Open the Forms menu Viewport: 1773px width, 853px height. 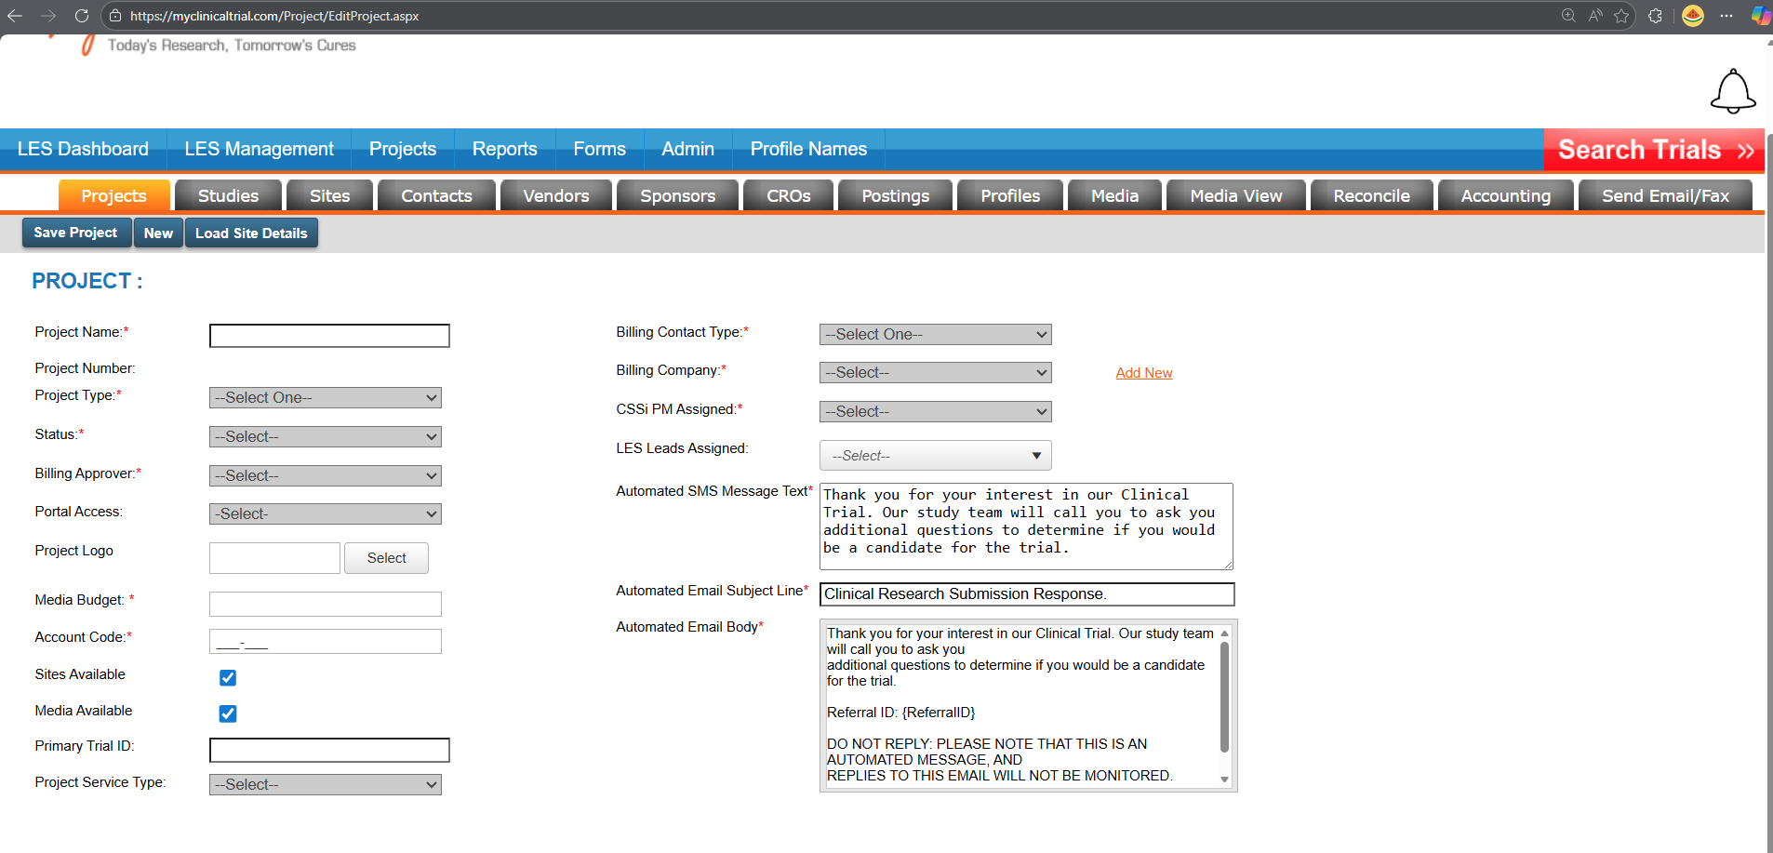(x=600, y=149)
